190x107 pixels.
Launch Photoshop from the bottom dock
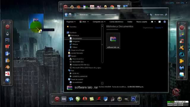coord(133,99)
